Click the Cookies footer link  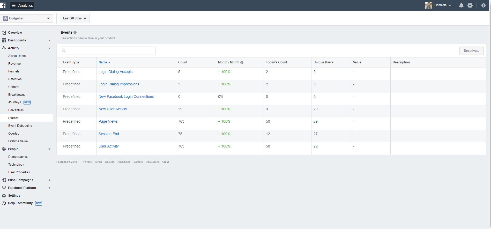coord(110,162)
